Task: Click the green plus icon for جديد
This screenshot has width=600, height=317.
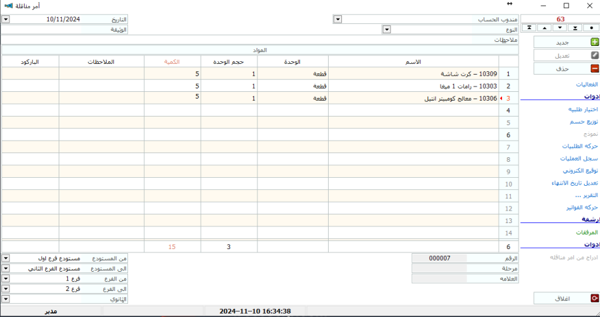Action: 594,43
